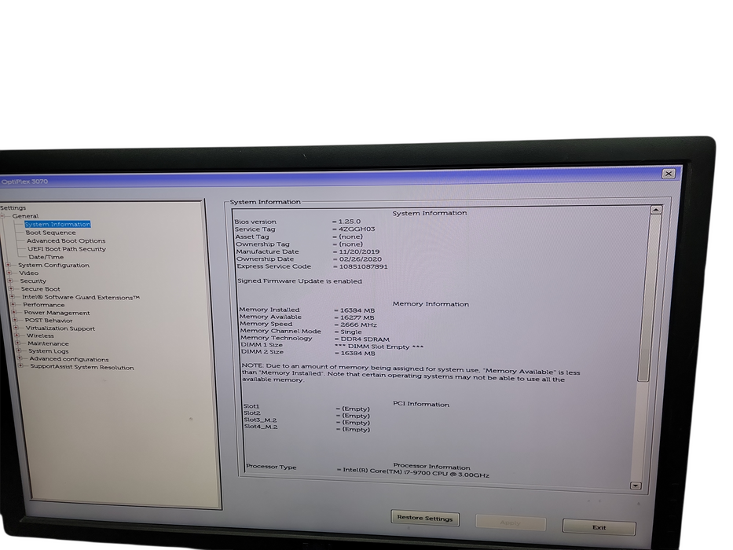Select the Advanced configurations label
The width and height of the screenshot is (733, 550).
(69, 359)
